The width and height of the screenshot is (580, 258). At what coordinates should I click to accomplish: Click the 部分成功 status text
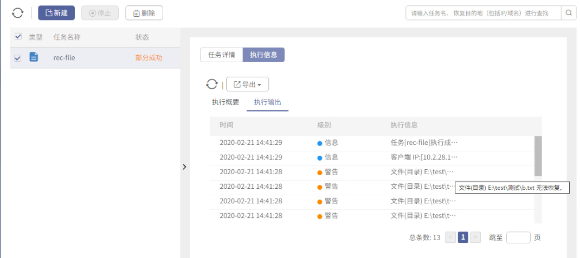pos(149,57)
